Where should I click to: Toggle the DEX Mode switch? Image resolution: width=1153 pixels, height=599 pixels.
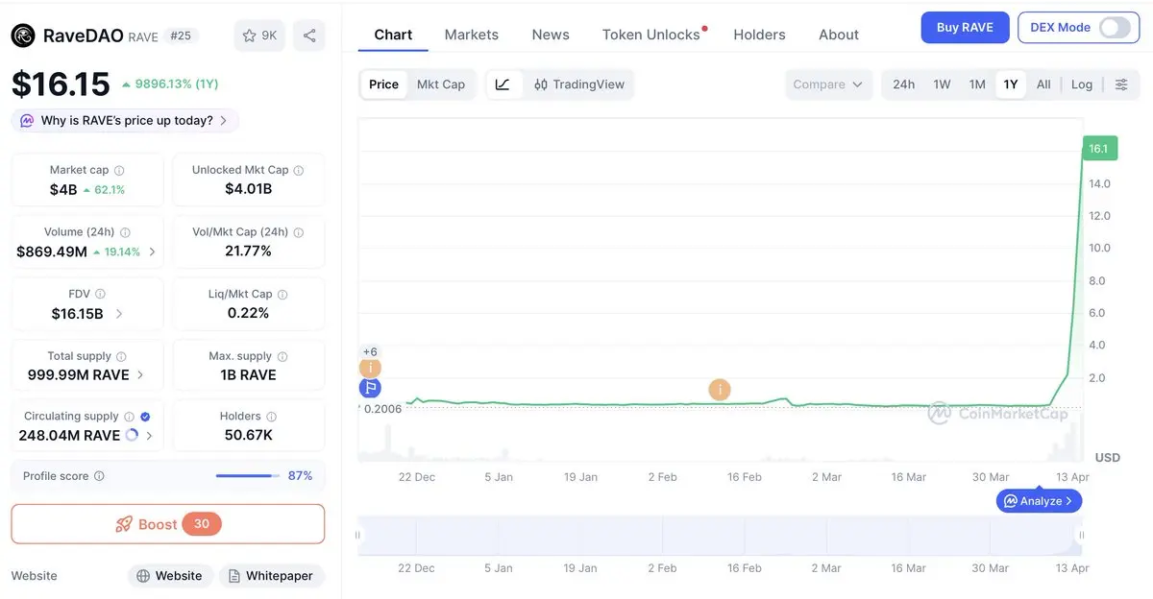(x=1115, y=27)
